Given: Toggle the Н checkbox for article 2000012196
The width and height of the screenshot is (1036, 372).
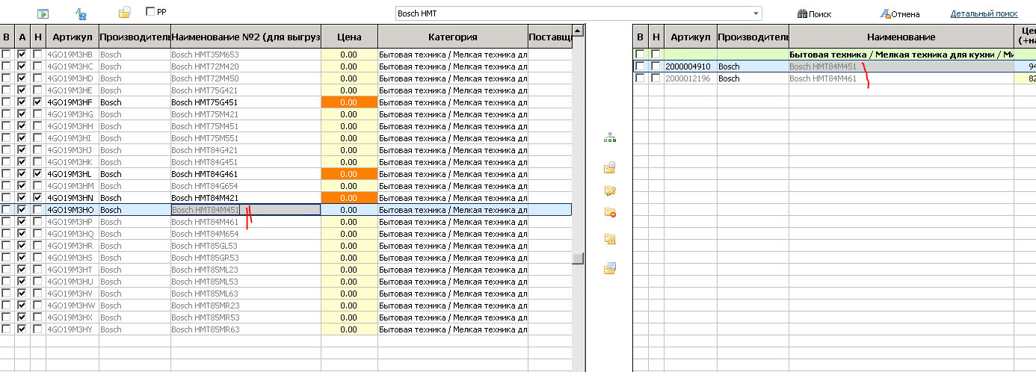Looking at the screenshot, I should pos(656,78).
